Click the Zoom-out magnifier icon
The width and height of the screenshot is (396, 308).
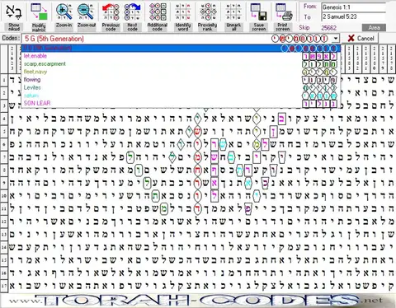86,12
